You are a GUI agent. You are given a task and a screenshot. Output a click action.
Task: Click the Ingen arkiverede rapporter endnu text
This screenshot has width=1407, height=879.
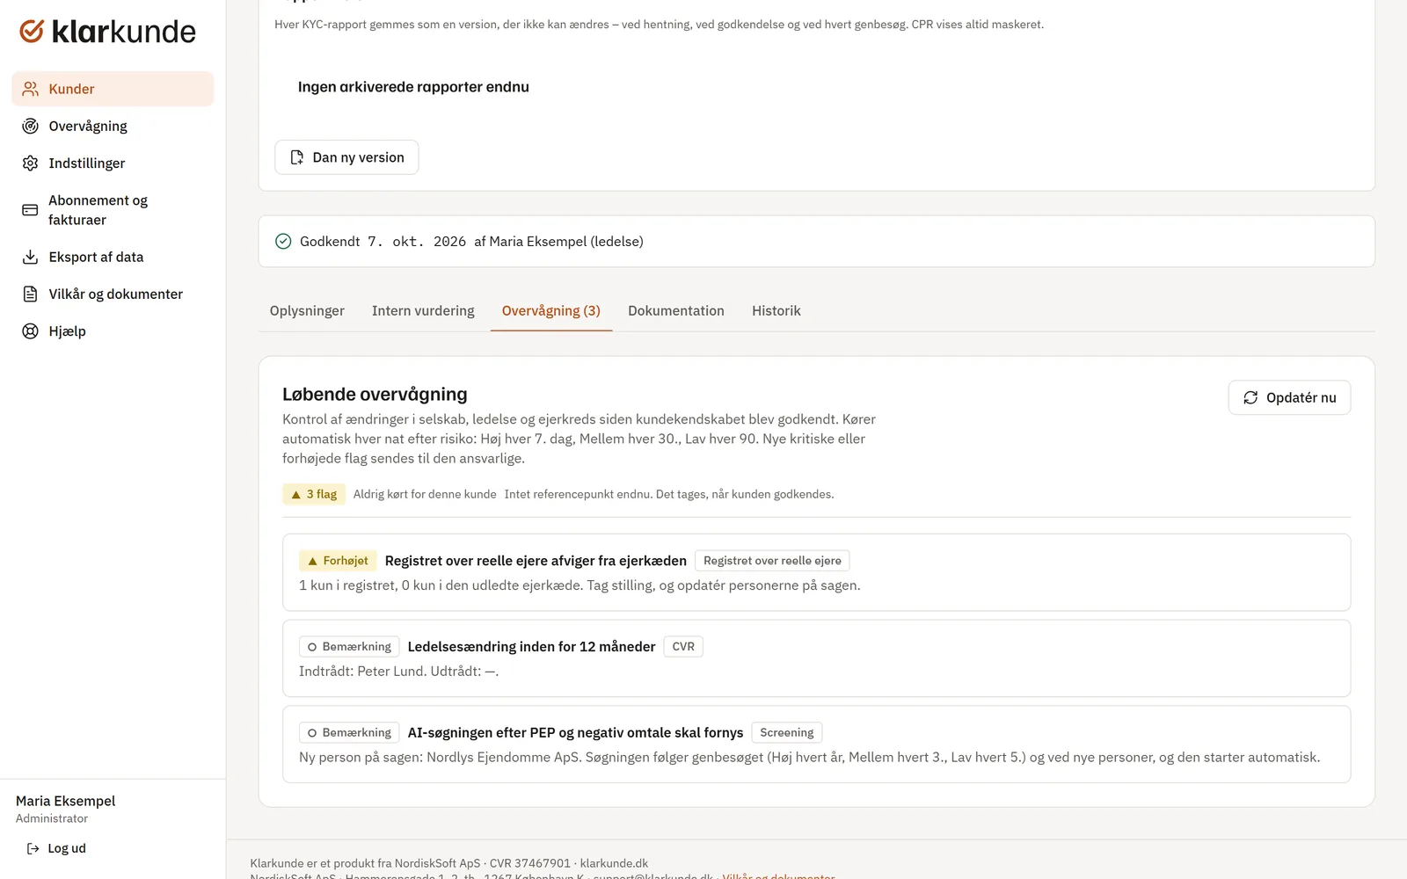click(413, 87)
